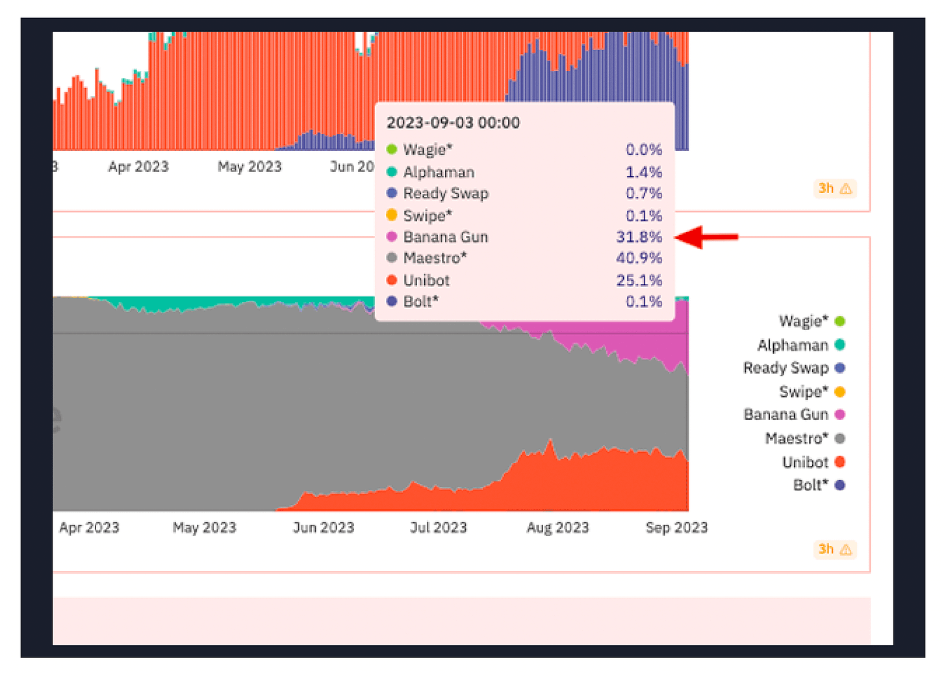Toggle Swipe* series in chart legend
The height and width of the screenshot is (677, 946).
coord(812,392)
